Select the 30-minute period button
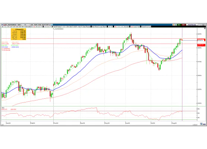The height and width of the screenshot is (149, 207). [20, 26]
